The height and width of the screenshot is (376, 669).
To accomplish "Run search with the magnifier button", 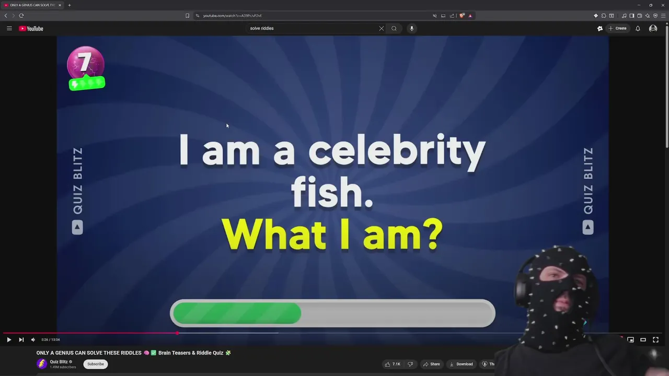I will pyautogui.click(x=394, y=28).
